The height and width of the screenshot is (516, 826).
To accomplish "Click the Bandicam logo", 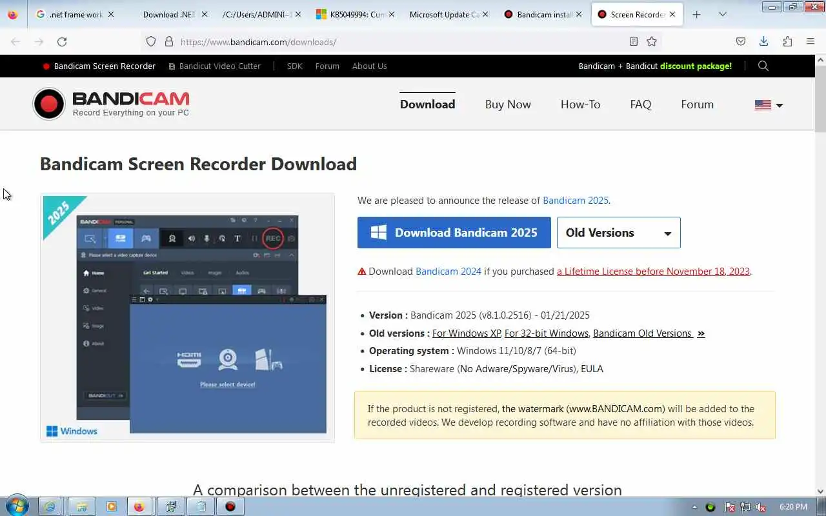I will point(111,104).
